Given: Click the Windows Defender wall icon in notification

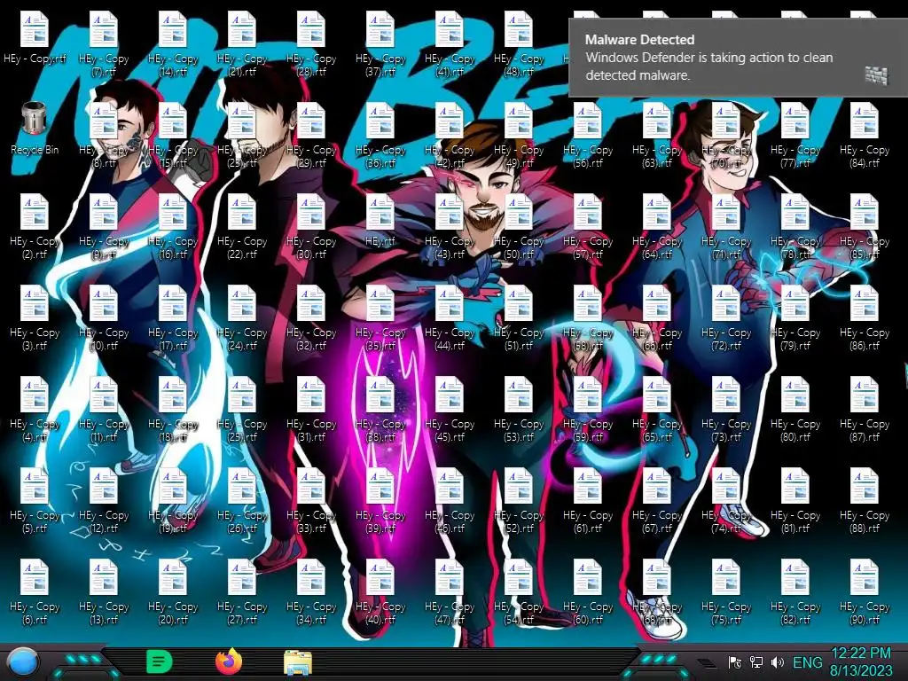Looking at the screenshot, I should [875, 75].
